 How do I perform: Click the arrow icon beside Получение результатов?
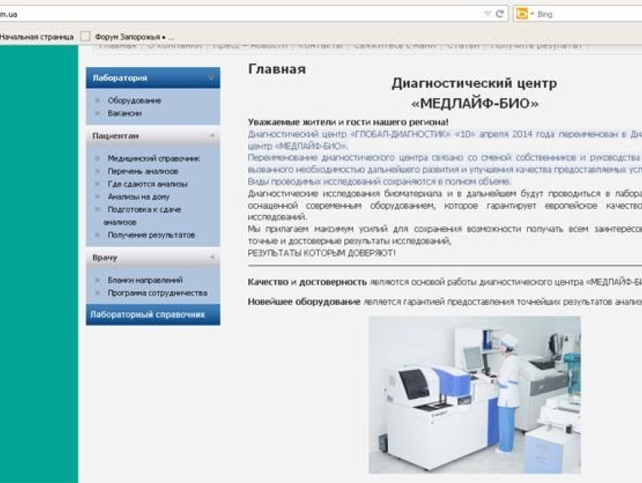(97, 234)
